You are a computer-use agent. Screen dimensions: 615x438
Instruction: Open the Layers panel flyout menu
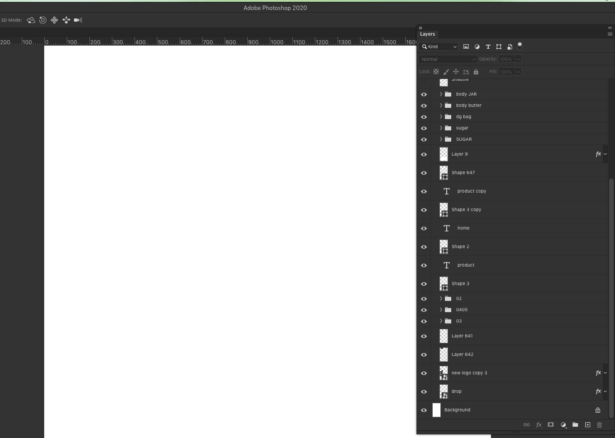pos(610,34)
